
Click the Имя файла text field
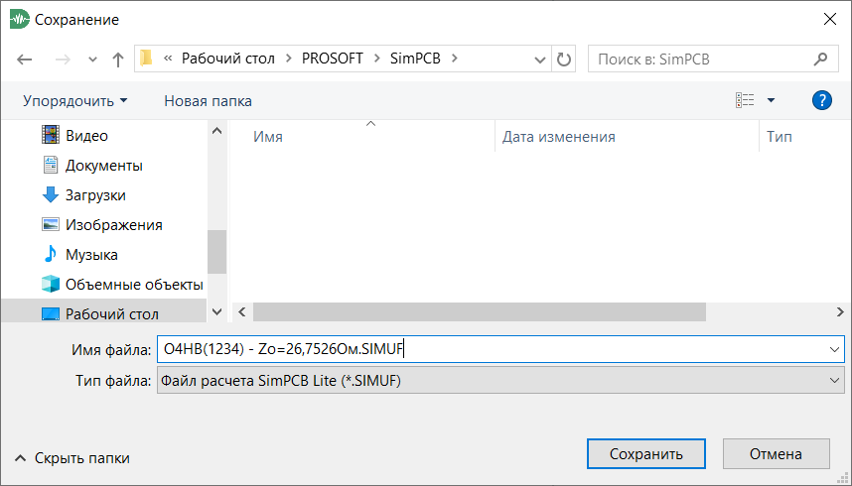[x=492, y=349]
